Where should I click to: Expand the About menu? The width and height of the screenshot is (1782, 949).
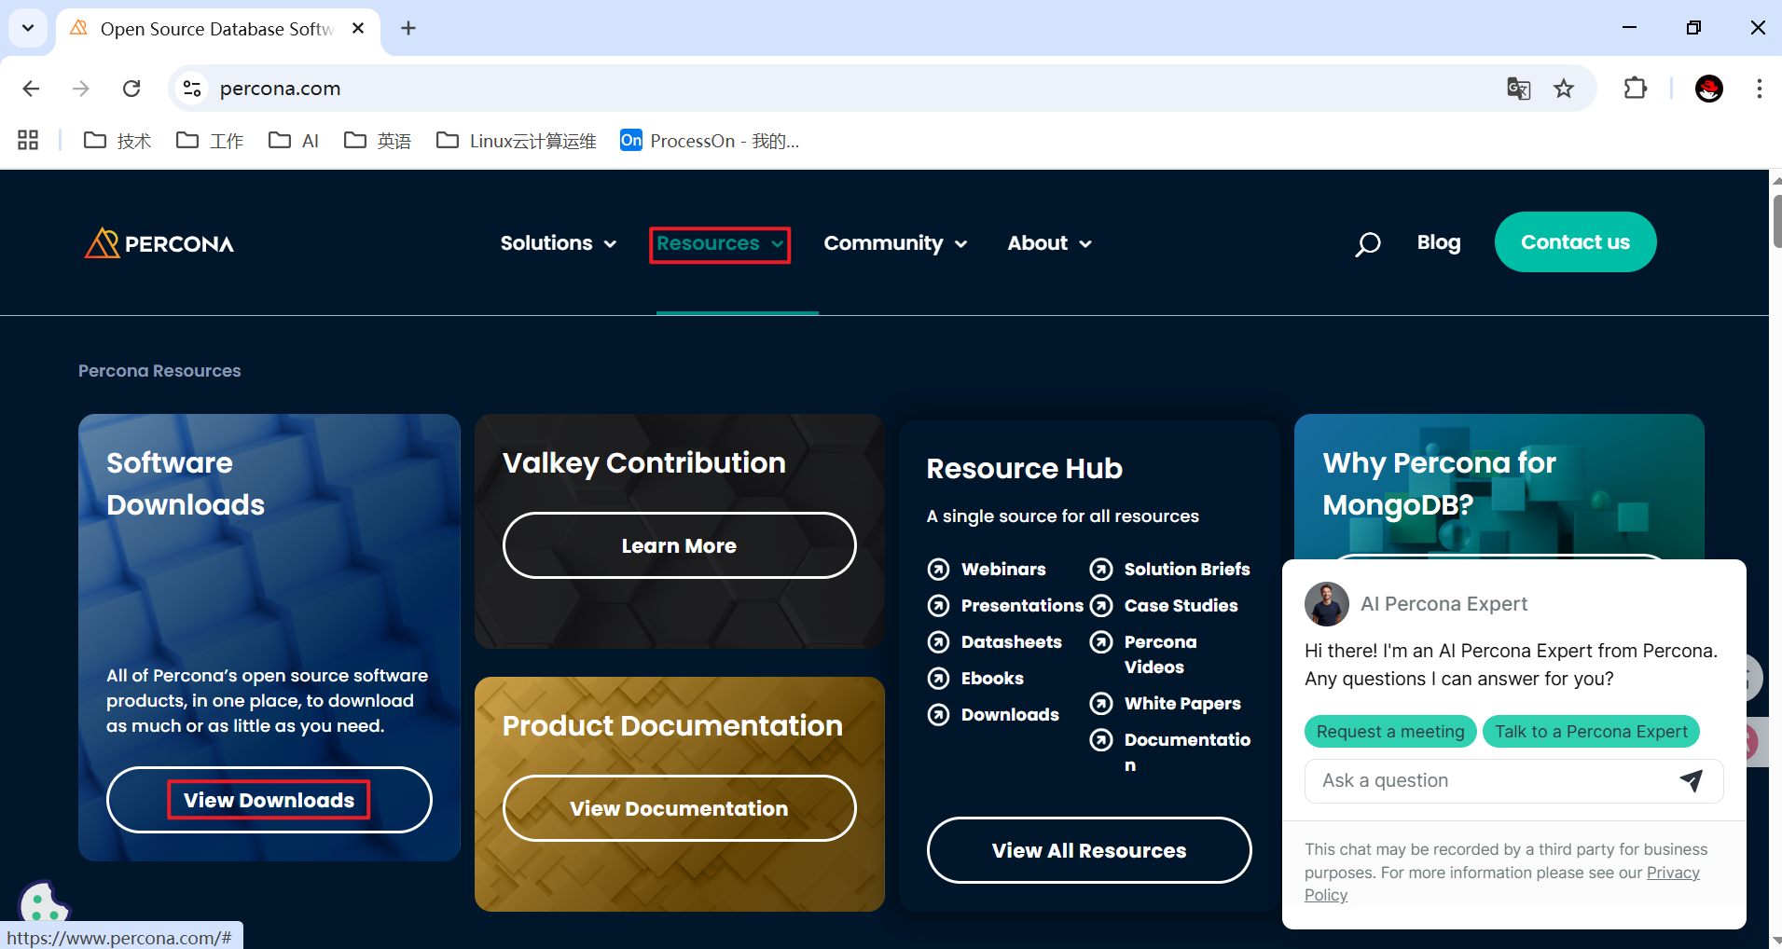coord(1049,243)
